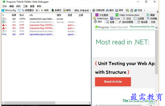Click the 注释 (Comments) column header
165x106 pixels.
[81, 15]
